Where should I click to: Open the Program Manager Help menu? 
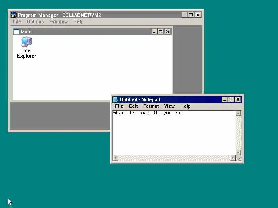pyautogui.click(x=79, y=21)
